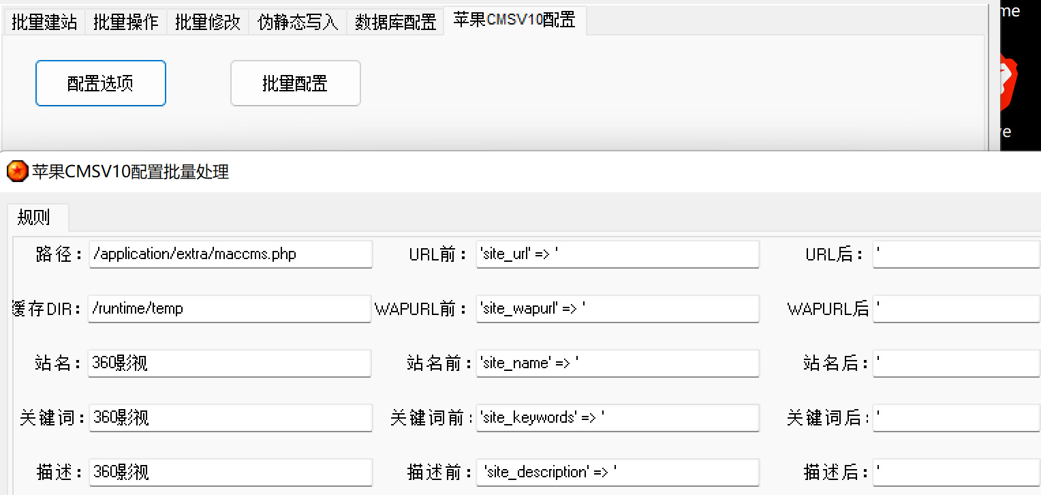This screenshot has height=495, width=1041.
Task: Focus the URL前 input field
Action: pyautogui.click(x=617, y=254)
